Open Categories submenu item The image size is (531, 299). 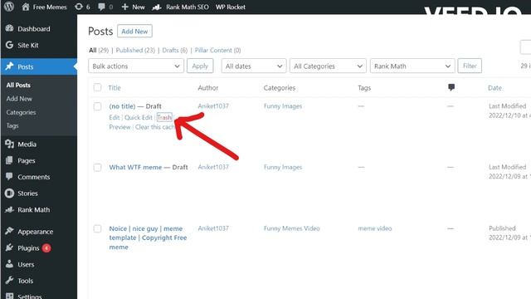pos(21,112)
